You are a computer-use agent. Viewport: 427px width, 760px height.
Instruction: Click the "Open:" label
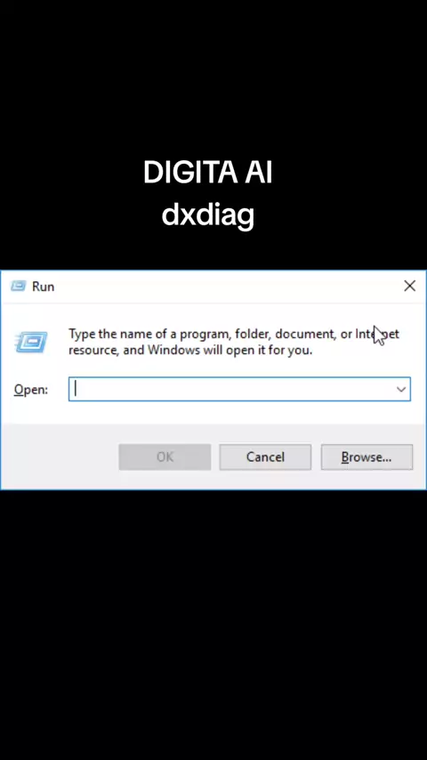[31, 390]
